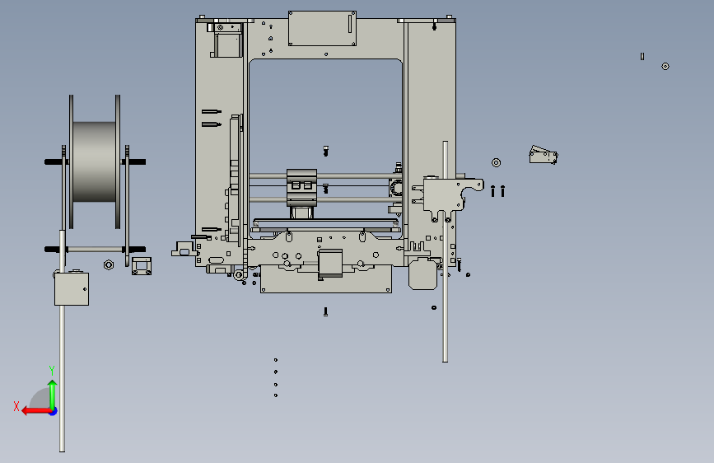The width and height of the screenshot is (714, 463).
Task: Click the blue Z axis dot of triad
Action: pyautogui.click(x=54, y=411)
